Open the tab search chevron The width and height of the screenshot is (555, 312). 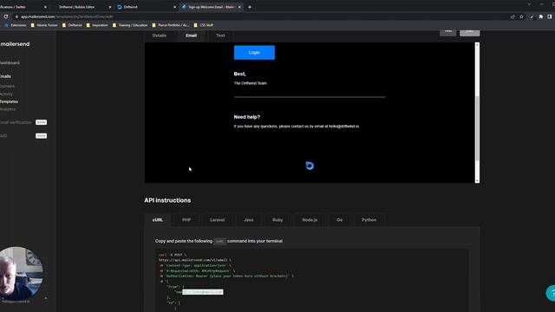[529, 4]
